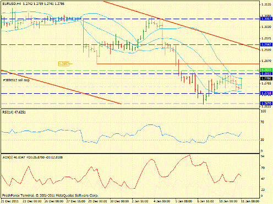
Task: Click the 1.2975 price axis label
Action: (x=266, y=38)
